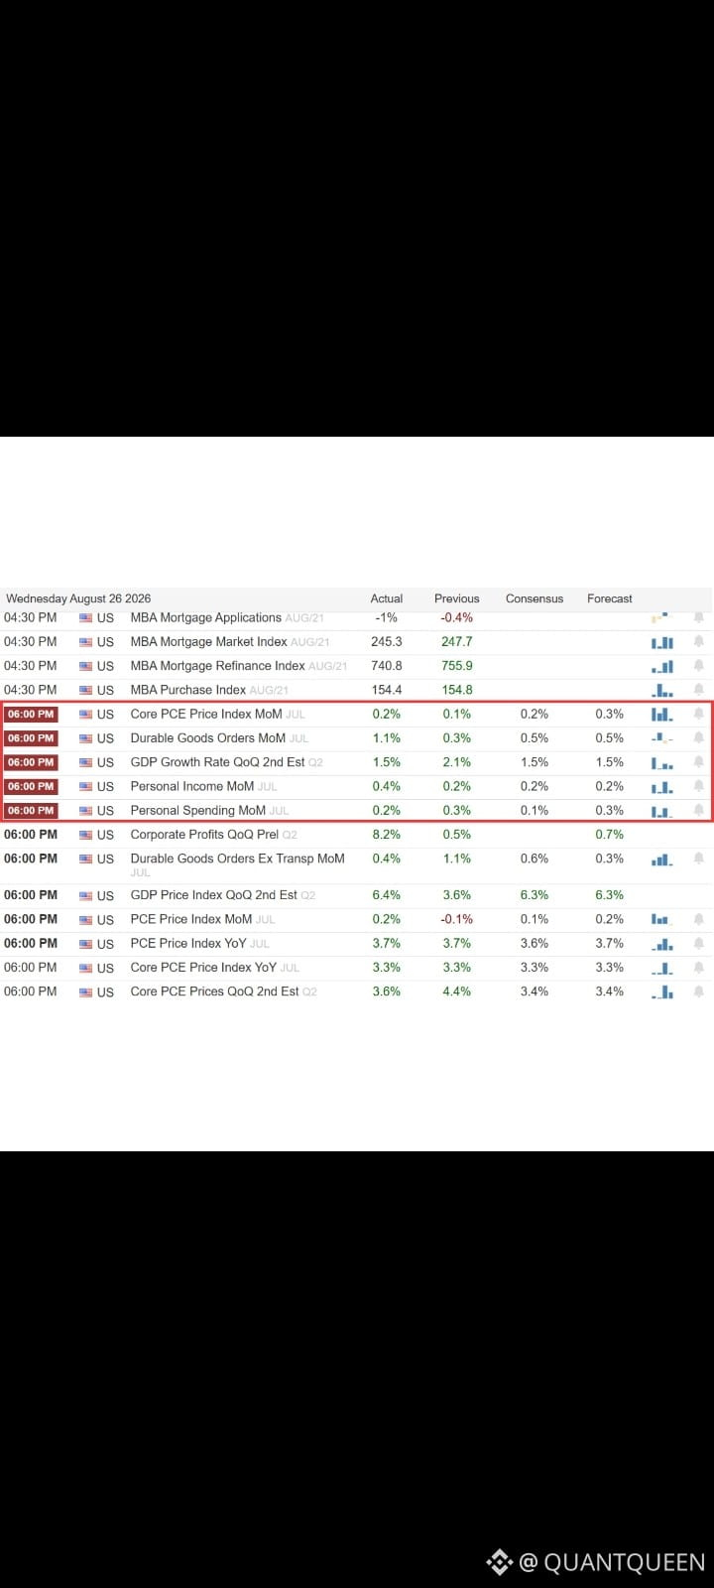This screenshot has height=1588, width=714.
Task: Click alert bell for PCE Price Index MoM
Action: pos(699,919)
